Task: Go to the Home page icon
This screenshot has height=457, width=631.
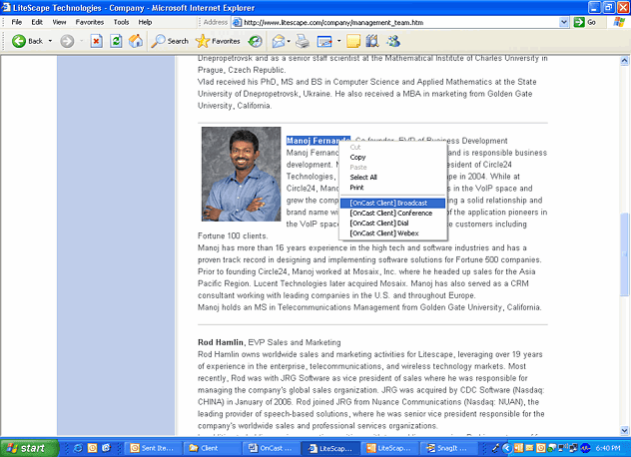Action: click(x=136, y=41)
